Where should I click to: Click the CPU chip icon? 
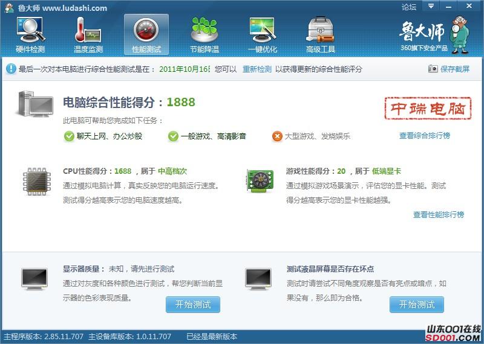[x=36, y=181]
